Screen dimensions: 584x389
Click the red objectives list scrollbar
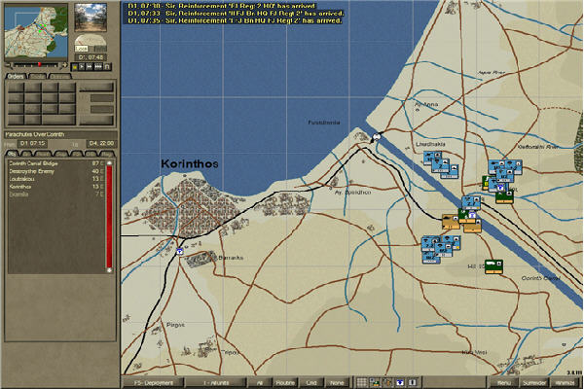tap(109, 217)
